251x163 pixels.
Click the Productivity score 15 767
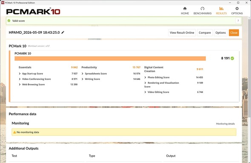(x=137, y=67)
